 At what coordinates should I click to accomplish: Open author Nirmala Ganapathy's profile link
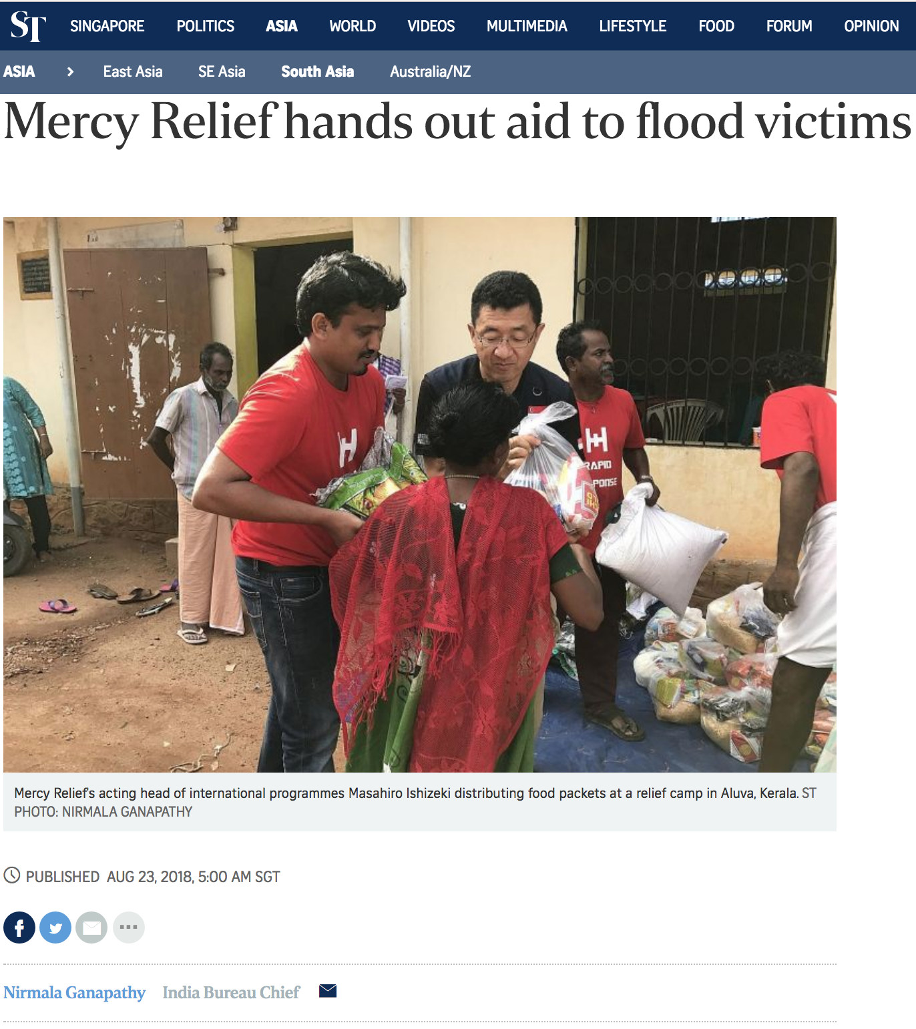74,993
